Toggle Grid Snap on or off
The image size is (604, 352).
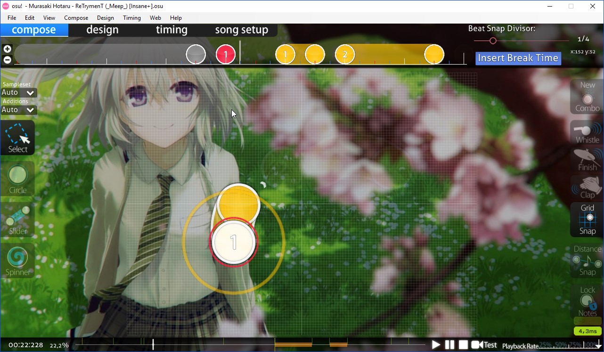[587, 219]
